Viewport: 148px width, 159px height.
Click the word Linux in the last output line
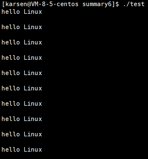pos(33,150)
